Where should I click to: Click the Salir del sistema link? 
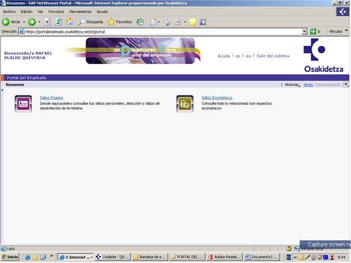[x=272, y=56]
